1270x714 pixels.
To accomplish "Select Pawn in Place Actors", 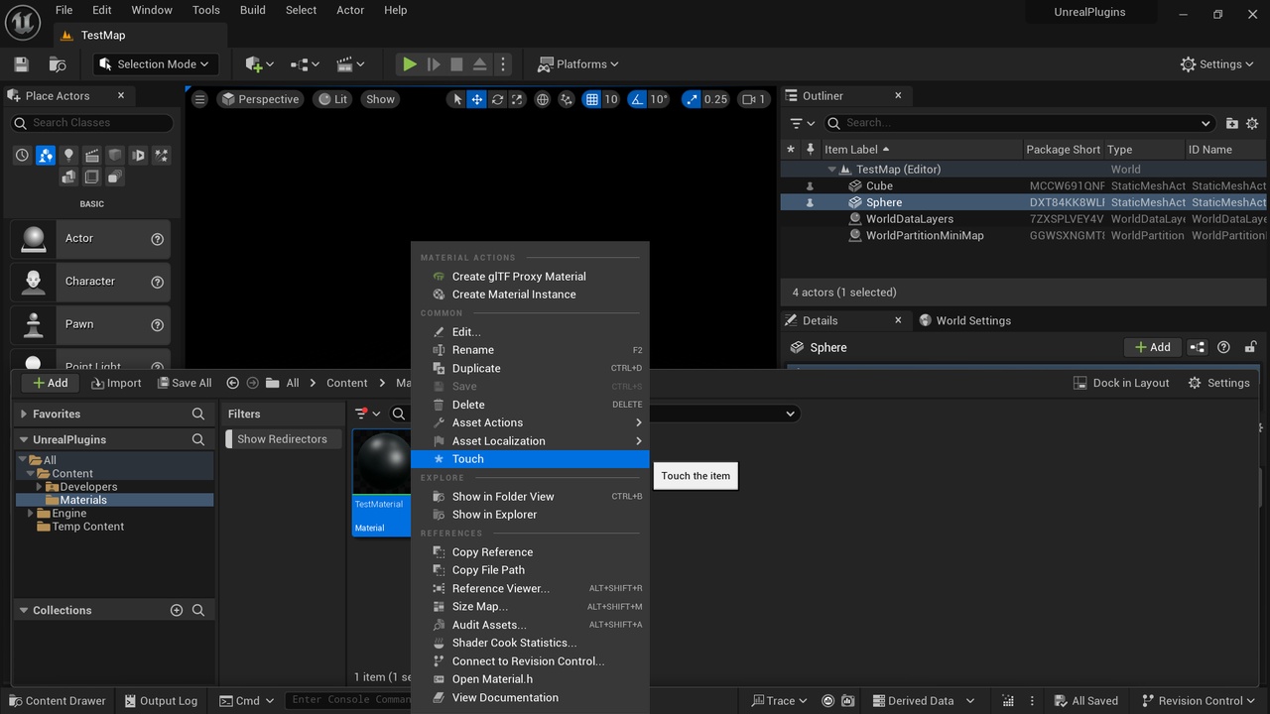I will click(90, 324).
